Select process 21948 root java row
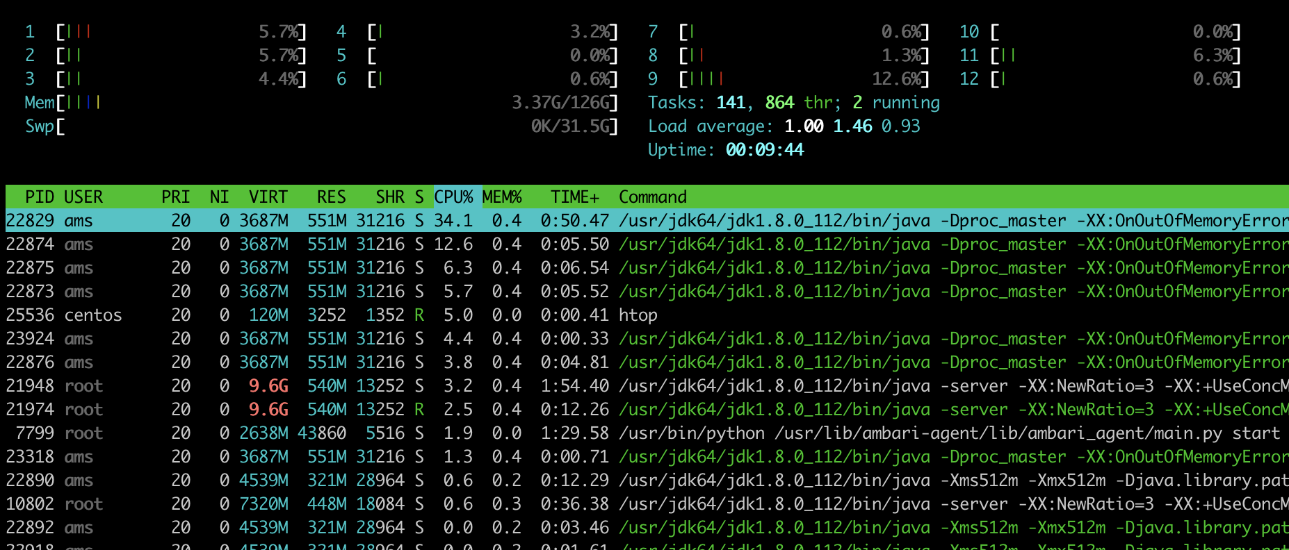Screen dimensions: 1289x550 pos(644,386)
